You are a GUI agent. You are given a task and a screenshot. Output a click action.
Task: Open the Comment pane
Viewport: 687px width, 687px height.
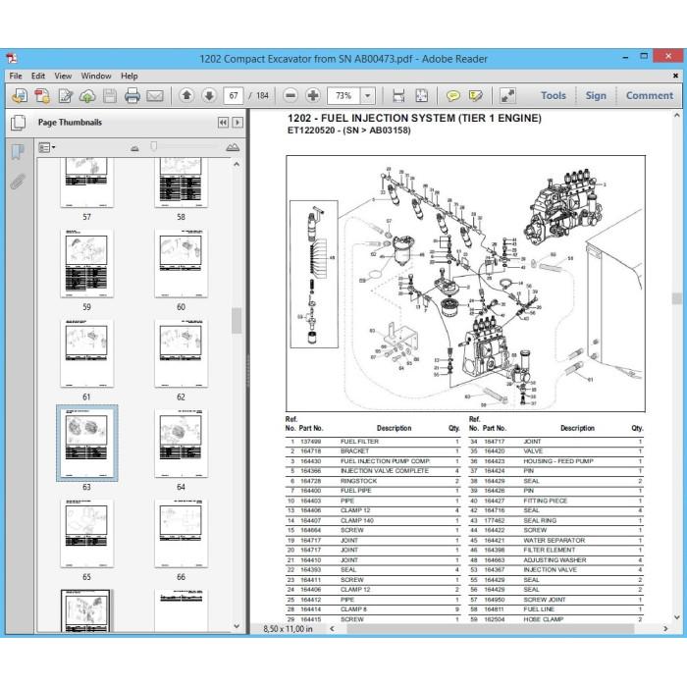pos(650,95)
